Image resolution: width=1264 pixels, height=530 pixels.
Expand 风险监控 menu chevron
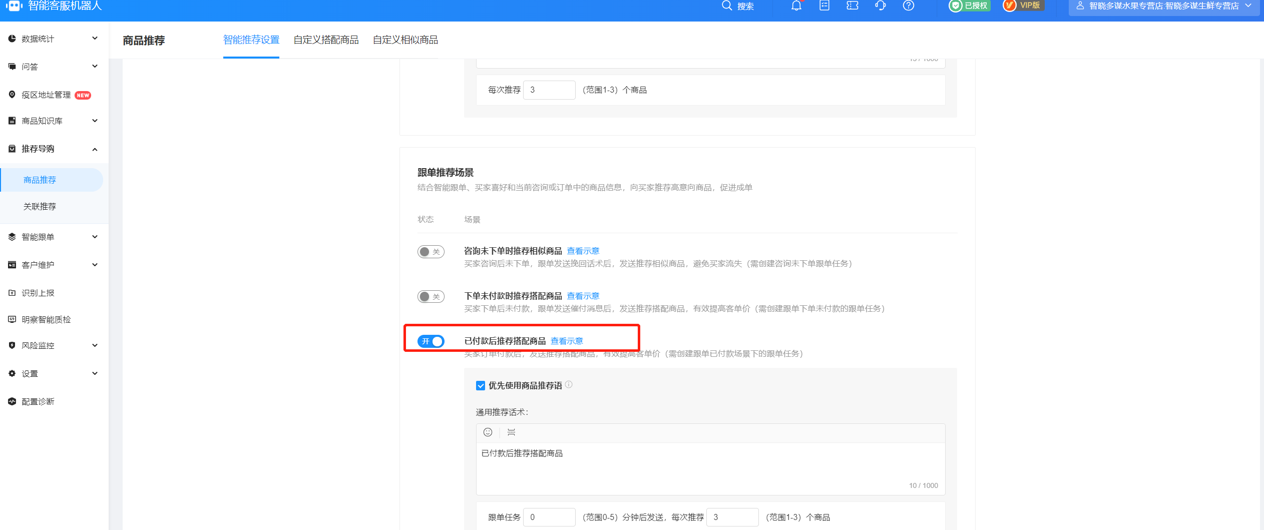click(95, 345)
